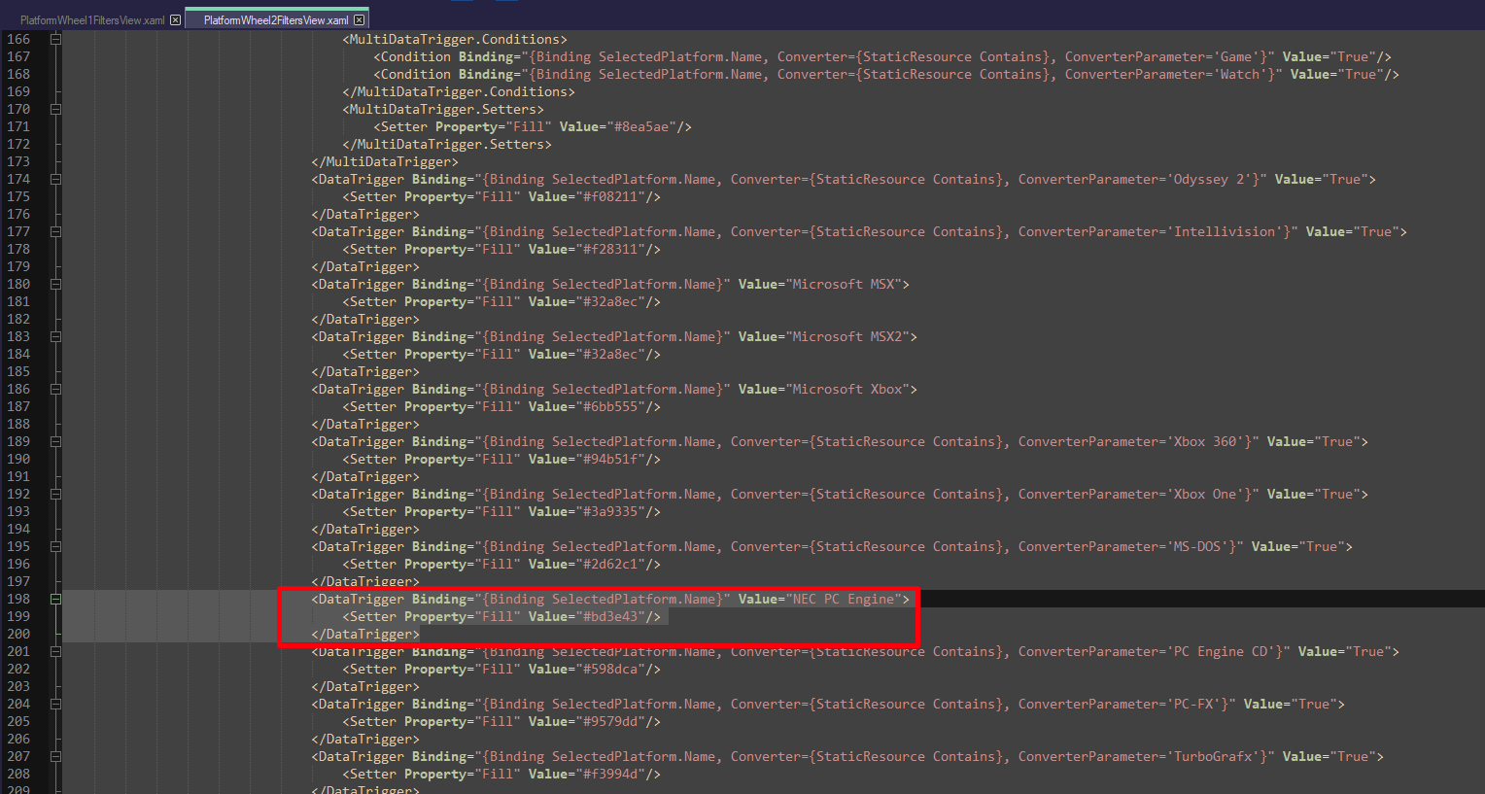This screenshot has height=794, width=1485.
Task: Click the ConverterParameter 'Odyssey 2' text
Action: 1209,180
